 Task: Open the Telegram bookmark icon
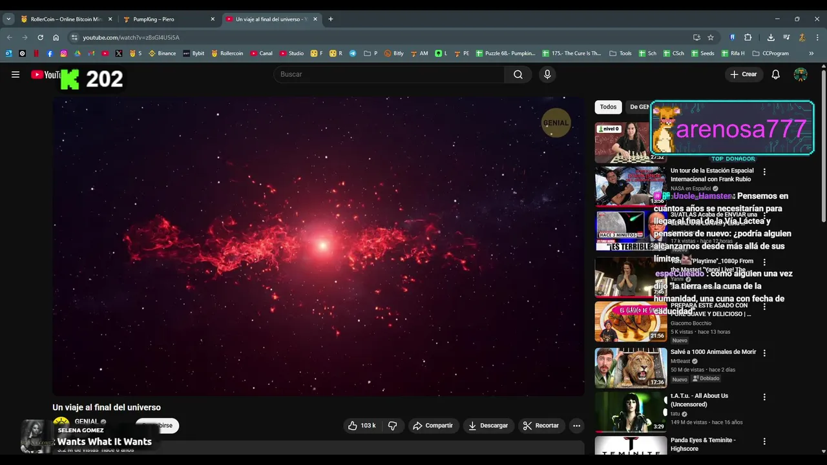click(353, 54)
